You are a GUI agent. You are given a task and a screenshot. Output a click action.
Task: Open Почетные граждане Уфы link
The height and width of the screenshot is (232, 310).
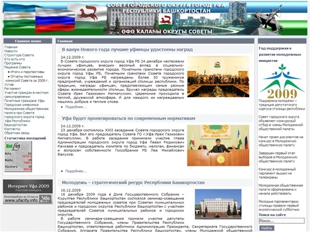(x=24, y=101)
